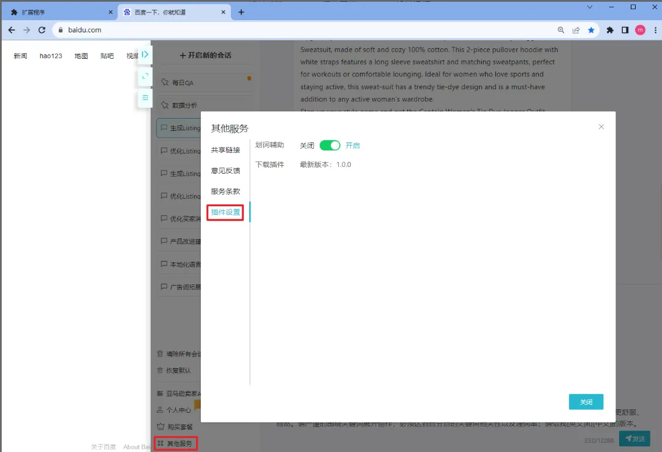Open the browser side panel icon
662x452 pixels.
(625, 30)
